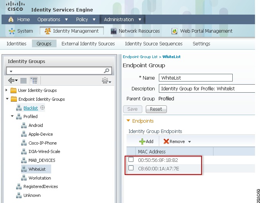
Task: Open the Remove dropdown arrow
Action: click(190, 142)
